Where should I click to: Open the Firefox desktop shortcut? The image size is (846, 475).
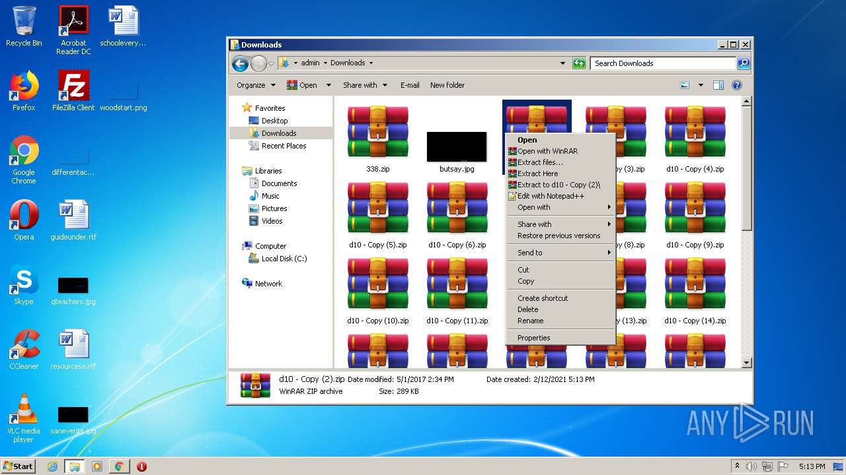tap(24, 90)
